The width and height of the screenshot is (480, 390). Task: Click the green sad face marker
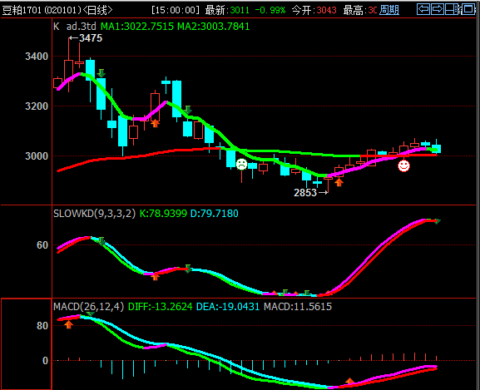click(241, 165)
